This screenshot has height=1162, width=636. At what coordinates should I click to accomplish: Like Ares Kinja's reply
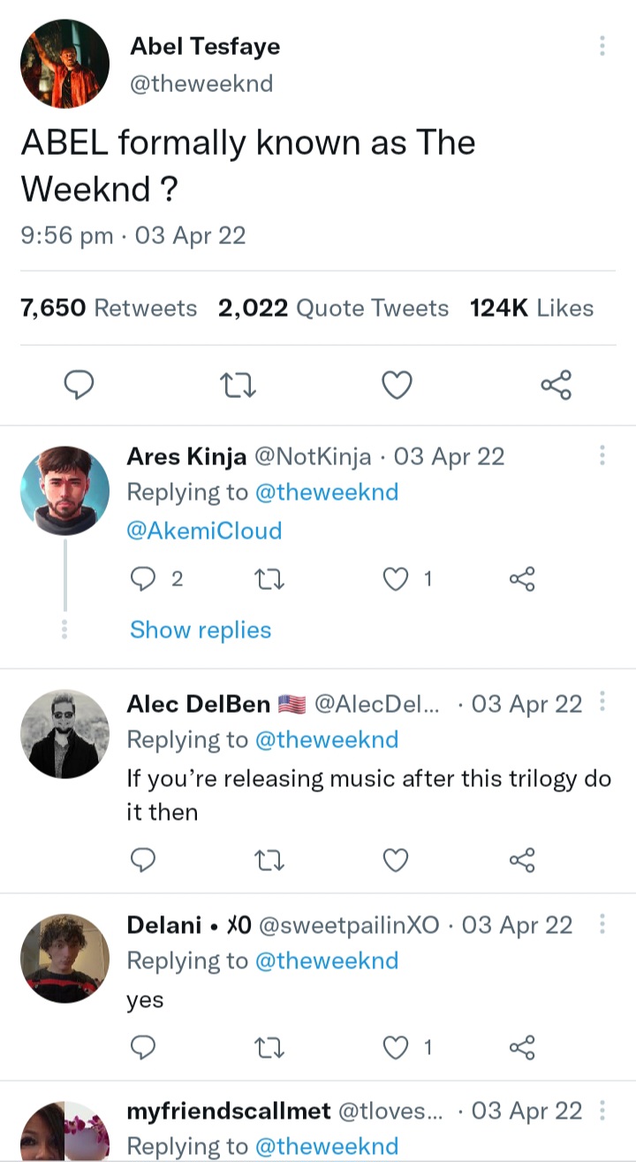click(397, 579)
